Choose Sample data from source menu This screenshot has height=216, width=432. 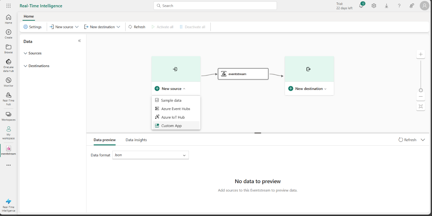click(x=176, y=100)
